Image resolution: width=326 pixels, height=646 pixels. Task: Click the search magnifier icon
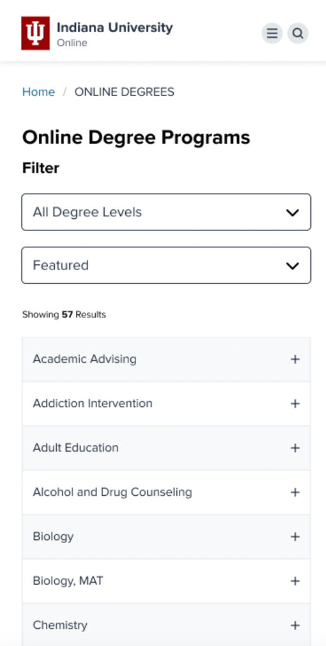(298, 33)
